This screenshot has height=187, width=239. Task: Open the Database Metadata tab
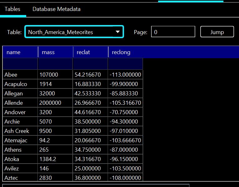56,9
